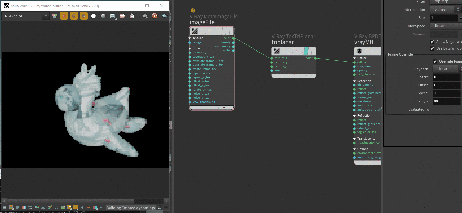Screen dimensions: 462x213
Task: Click the Blur value field
Action: pyautogui.click(x=444, y=18)
